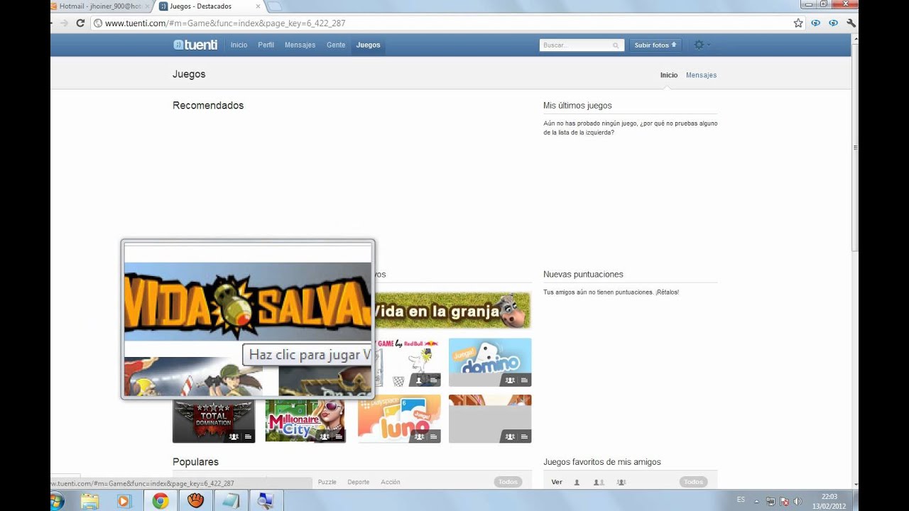Click the 'Nuevas puntuaciones' heading

[x=583, y=275]
